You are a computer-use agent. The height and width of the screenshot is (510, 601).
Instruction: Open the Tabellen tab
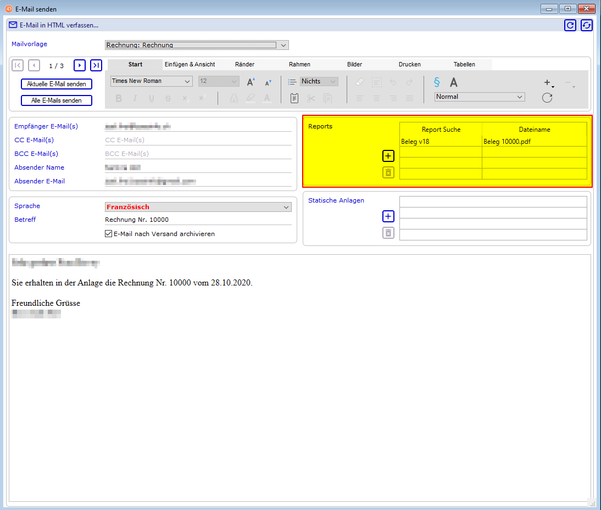[464, 64]
